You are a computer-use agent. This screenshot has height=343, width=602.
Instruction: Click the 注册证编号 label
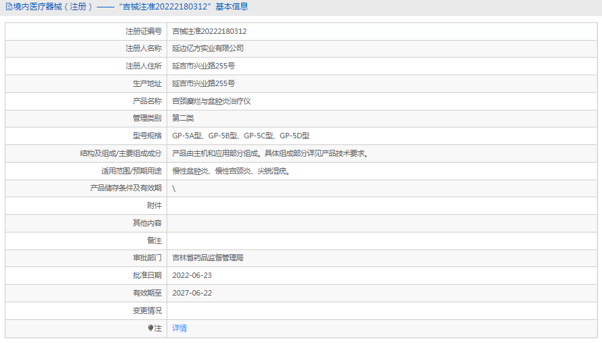[x=144, y=31]
